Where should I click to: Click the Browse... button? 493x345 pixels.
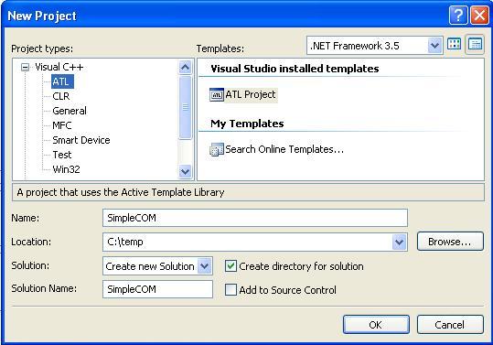pos(450,242)
